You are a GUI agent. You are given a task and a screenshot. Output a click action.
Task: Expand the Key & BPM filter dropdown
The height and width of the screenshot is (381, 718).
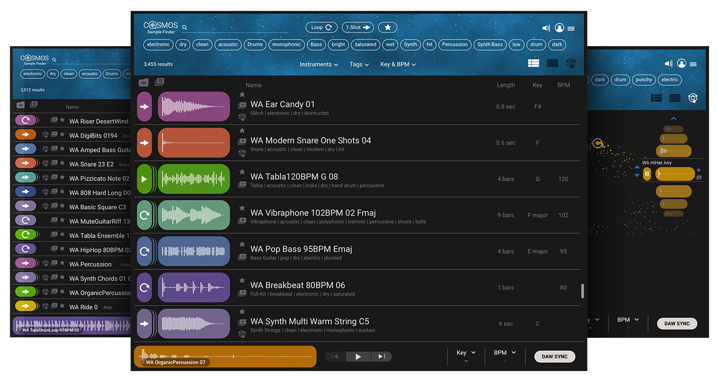(x=398, y=64)
